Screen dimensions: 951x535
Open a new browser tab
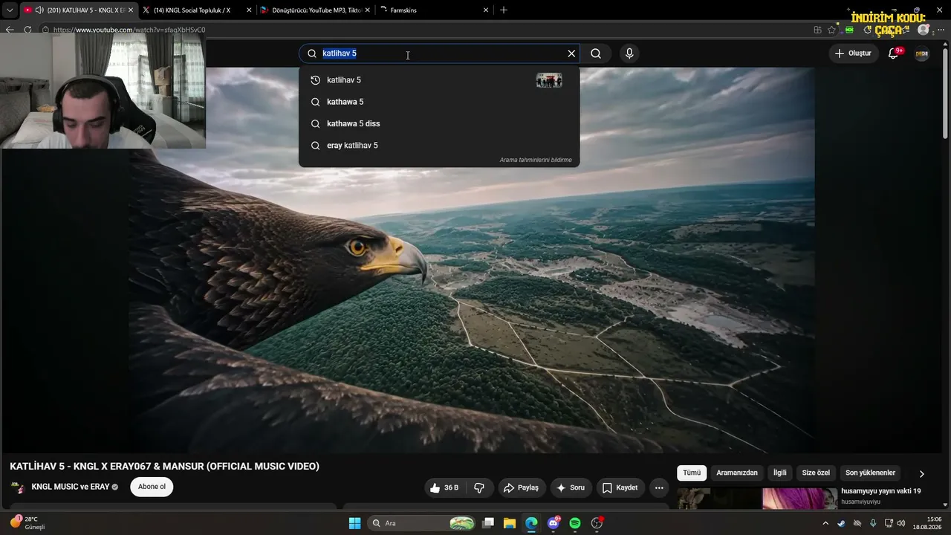504,10
